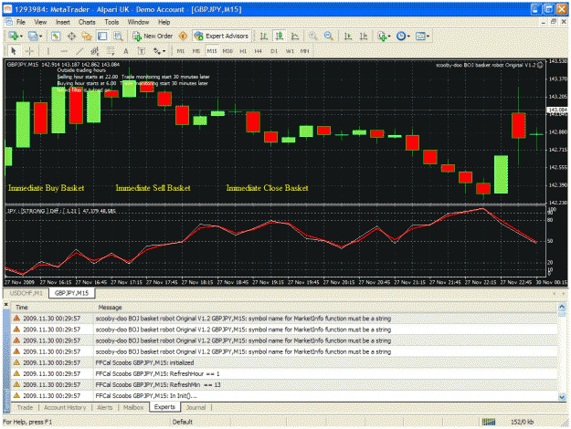Screen dimensions: 571x429
Task: Toggle the Expert Advisors button
Action: (221, 36)
